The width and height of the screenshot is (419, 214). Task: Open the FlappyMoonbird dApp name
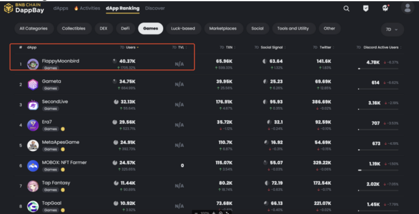click(60, 61)
